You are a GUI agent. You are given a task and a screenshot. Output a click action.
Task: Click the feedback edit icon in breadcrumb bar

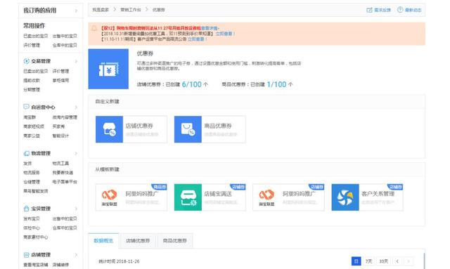coord(369,10)
